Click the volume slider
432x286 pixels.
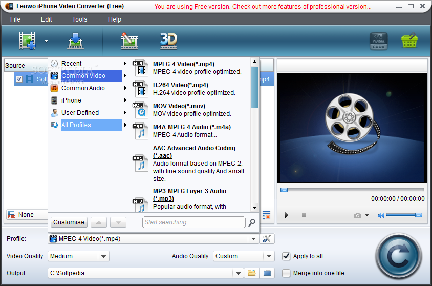pos(404,215)
